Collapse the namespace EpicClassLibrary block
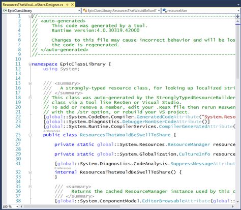 [x=30, y=64]
